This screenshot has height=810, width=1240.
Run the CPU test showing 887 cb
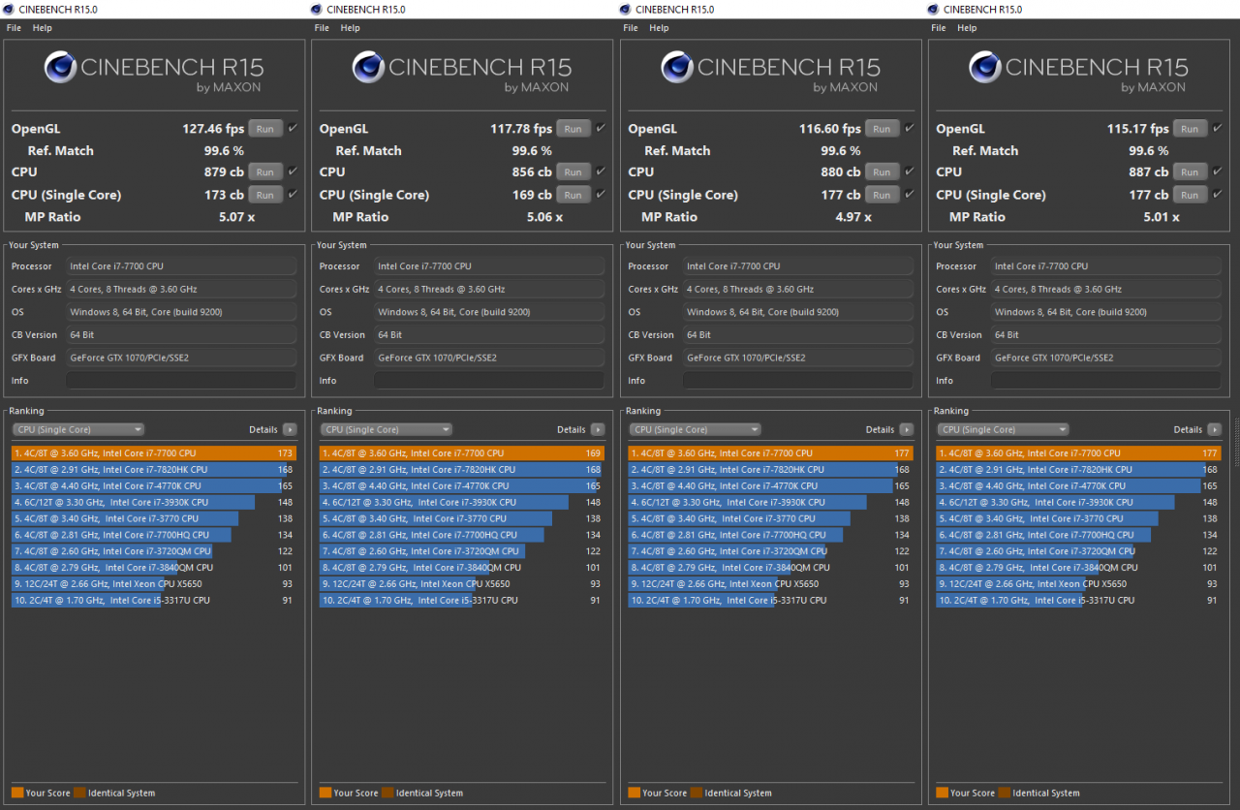click(1190, 171)
